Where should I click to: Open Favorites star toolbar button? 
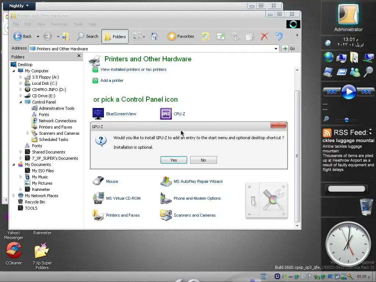point(181,36)
